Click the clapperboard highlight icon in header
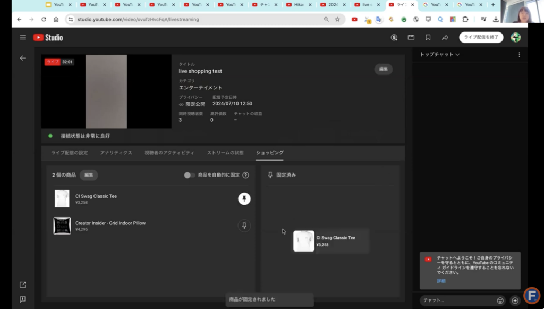 [x=411, y=38]
